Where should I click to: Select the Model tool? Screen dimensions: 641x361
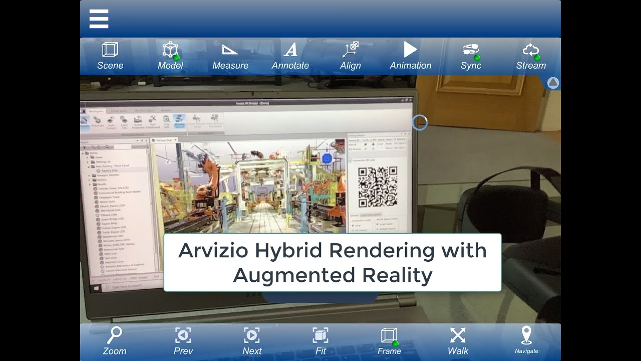[170, 56]
